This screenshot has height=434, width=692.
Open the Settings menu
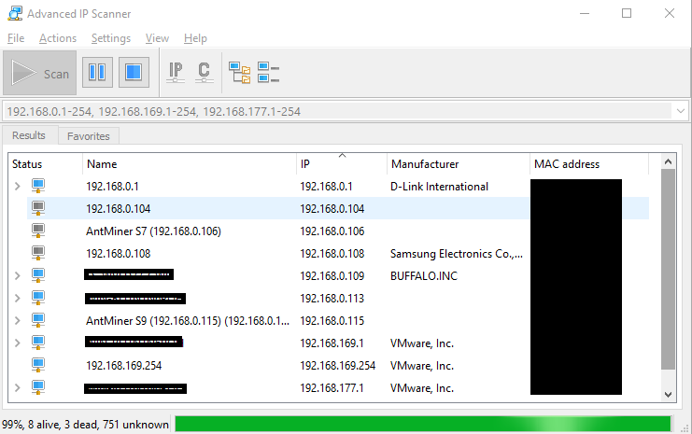[111, 38]
